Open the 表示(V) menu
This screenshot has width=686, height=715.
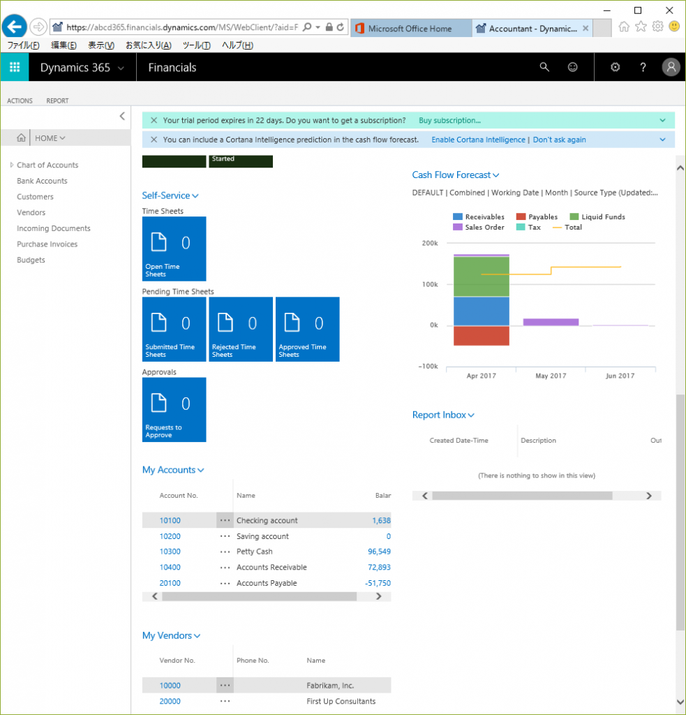[101, 45]
